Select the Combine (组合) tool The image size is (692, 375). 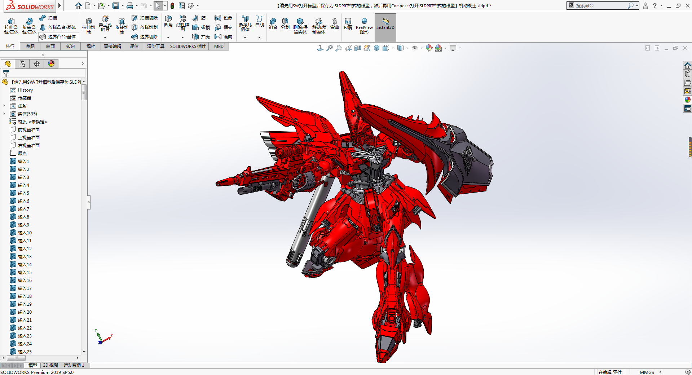tap(273, 24)
